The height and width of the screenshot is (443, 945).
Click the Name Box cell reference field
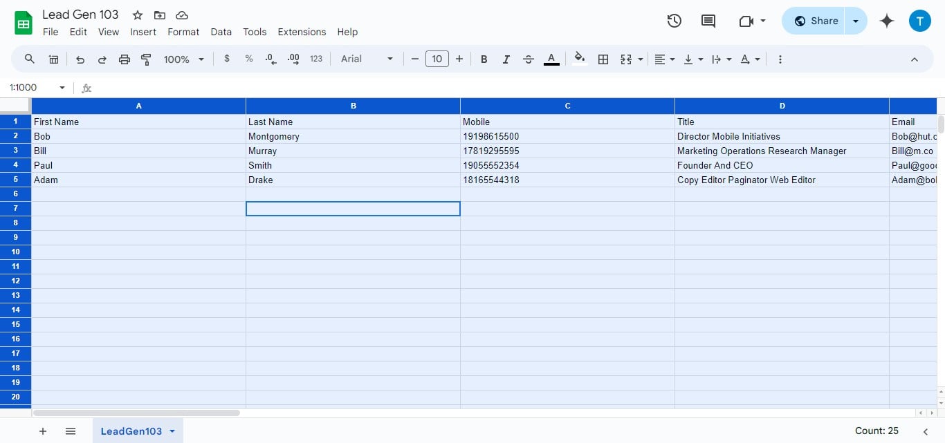[31, 87]
